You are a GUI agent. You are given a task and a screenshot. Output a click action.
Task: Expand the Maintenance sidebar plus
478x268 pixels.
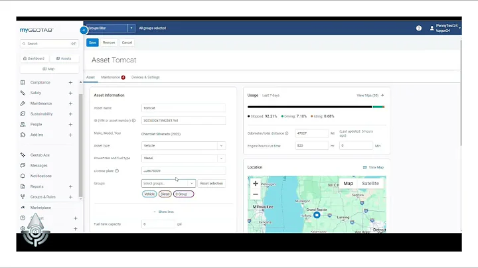(x=70, y=103)
